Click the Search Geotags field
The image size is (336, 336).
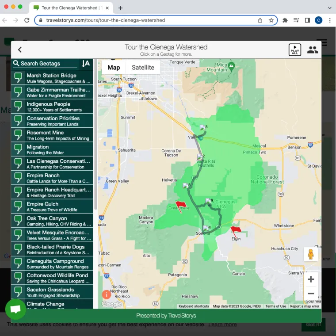click(x=45, y=64)
